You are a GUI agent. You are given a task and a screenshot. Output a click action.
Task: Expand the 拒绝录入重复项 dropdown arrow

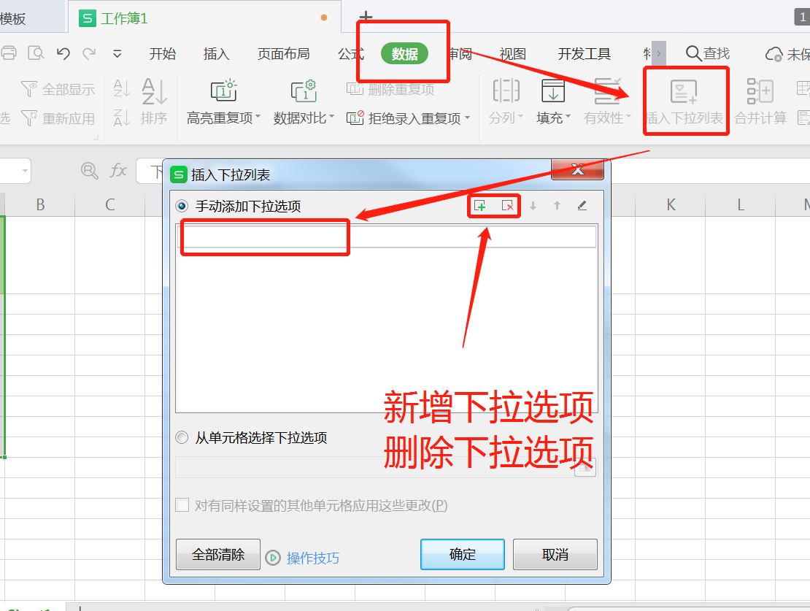coord(468,118)
